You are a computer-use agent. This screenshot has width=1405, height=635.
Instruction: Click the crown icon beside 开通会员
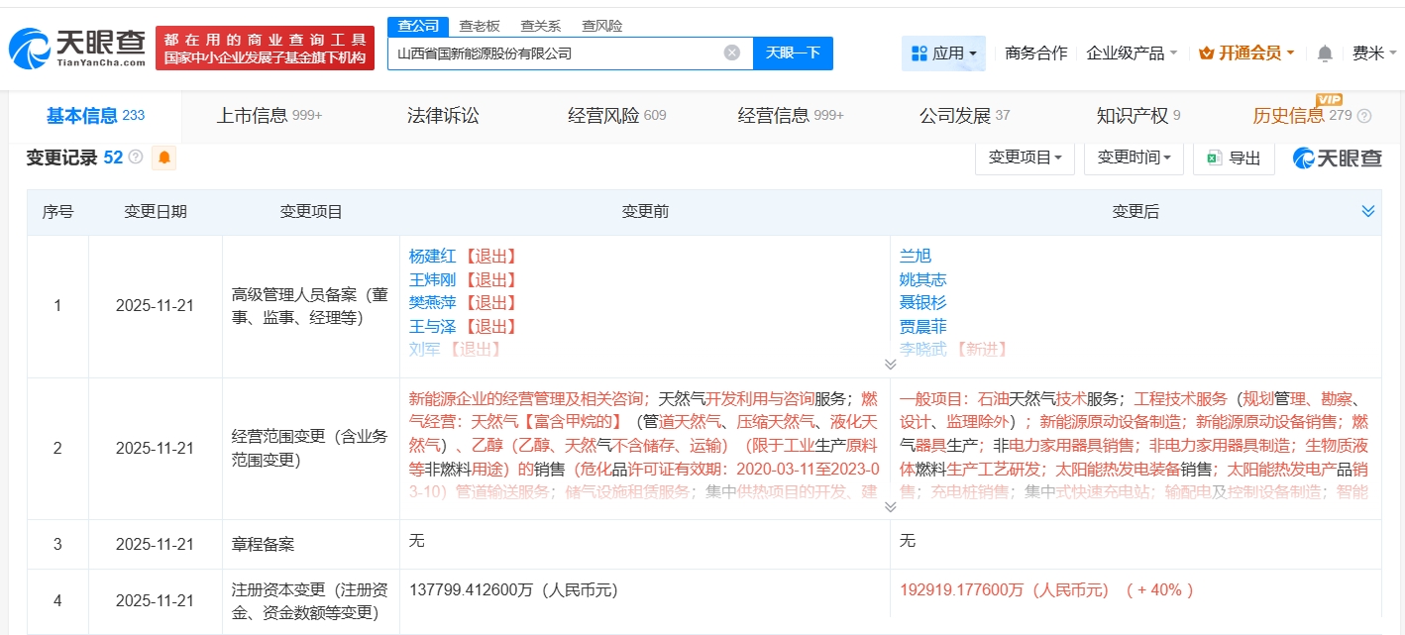1207,53
